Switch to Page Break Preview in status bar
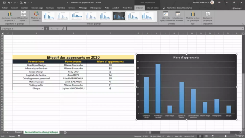 coord(213,136)
